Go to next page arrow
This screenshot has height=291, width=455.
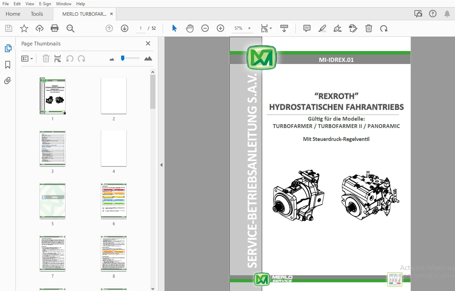click(x=125, y=29)
